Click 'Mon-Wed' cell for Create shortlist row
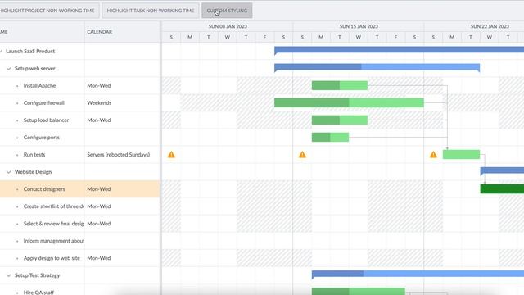This screenshot has height=295, width=524. [122, 206]
